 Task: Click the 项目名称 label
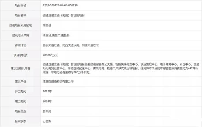(x=20, y=15)
